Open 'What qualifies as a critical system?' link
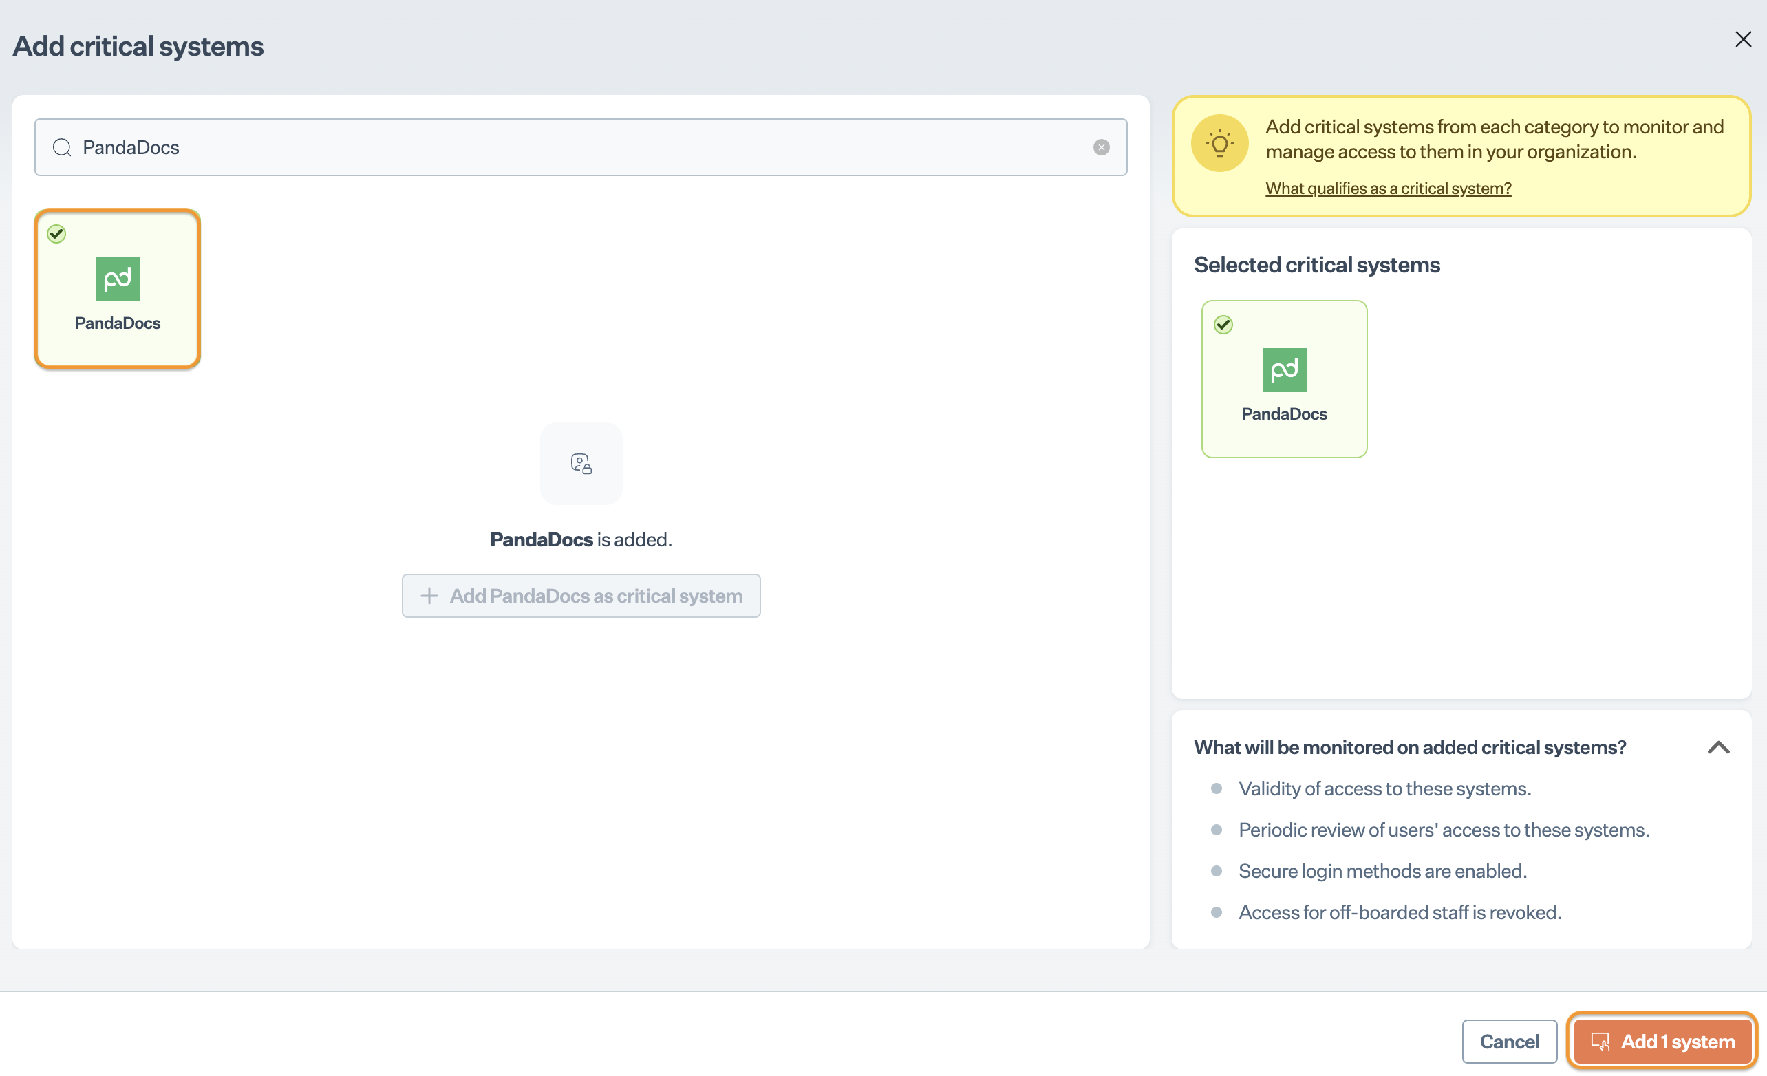1767x1076 pixels. (x=1388, y=189)
